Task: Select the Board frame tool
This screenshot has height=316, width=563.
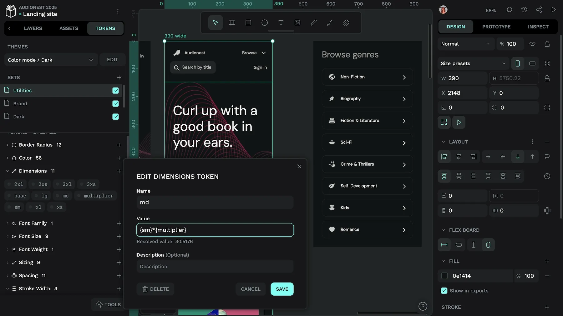Action: coord(232,23)
